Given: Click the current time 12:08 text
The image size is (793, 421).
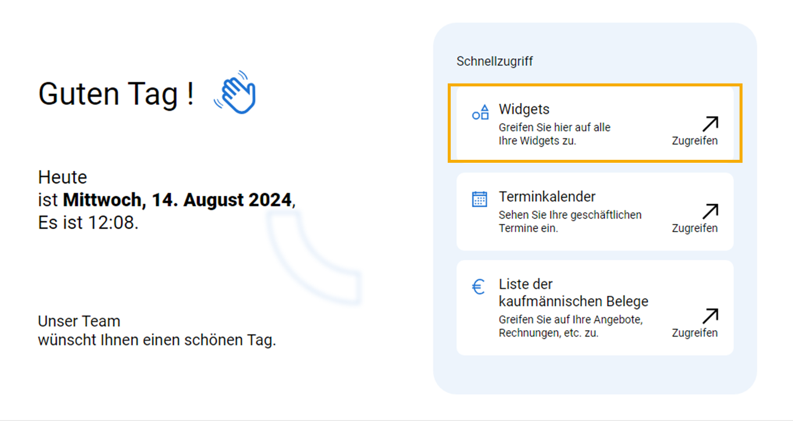Looking at the screenshot, I should pos(111,223).
